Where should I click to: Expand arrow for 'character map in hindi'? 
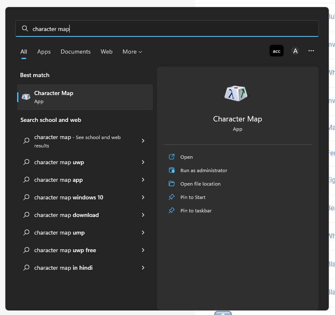point(143,268)
